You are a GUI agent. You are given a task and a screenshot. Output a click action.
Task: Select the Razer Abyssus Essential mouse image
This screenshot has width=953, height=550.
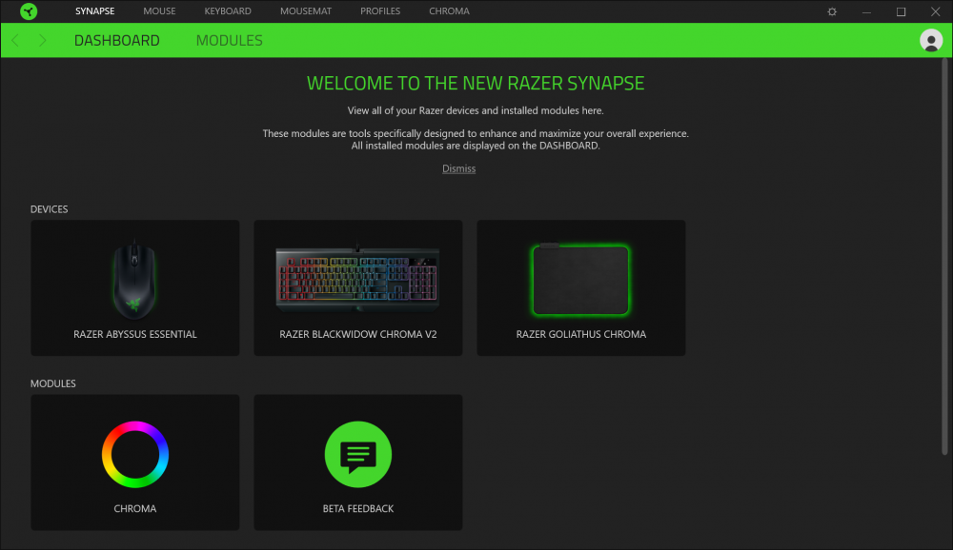coord(135,279)
